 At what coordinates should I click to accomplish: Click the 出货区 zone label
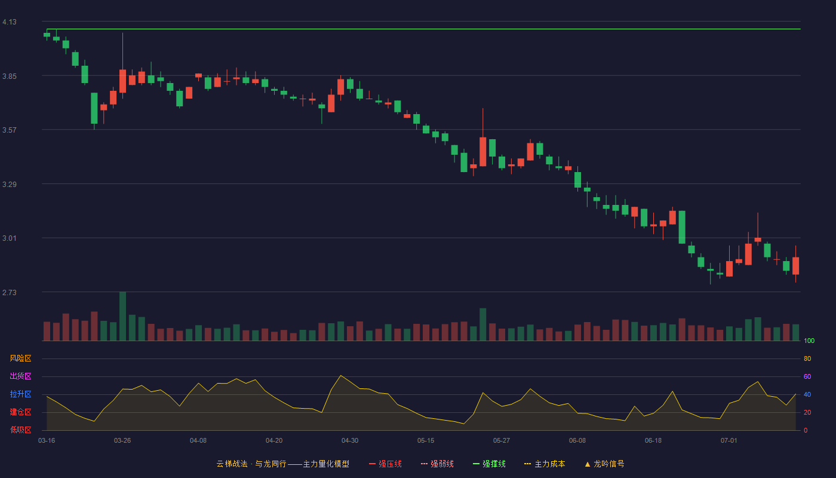[20, 376]
